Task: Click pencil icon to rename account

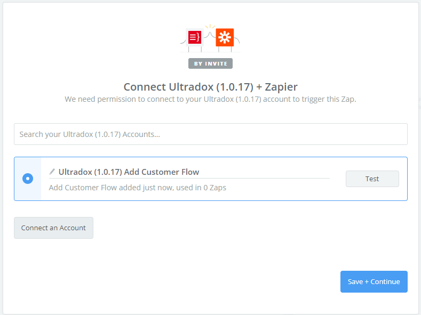Action: click(52, 172)
